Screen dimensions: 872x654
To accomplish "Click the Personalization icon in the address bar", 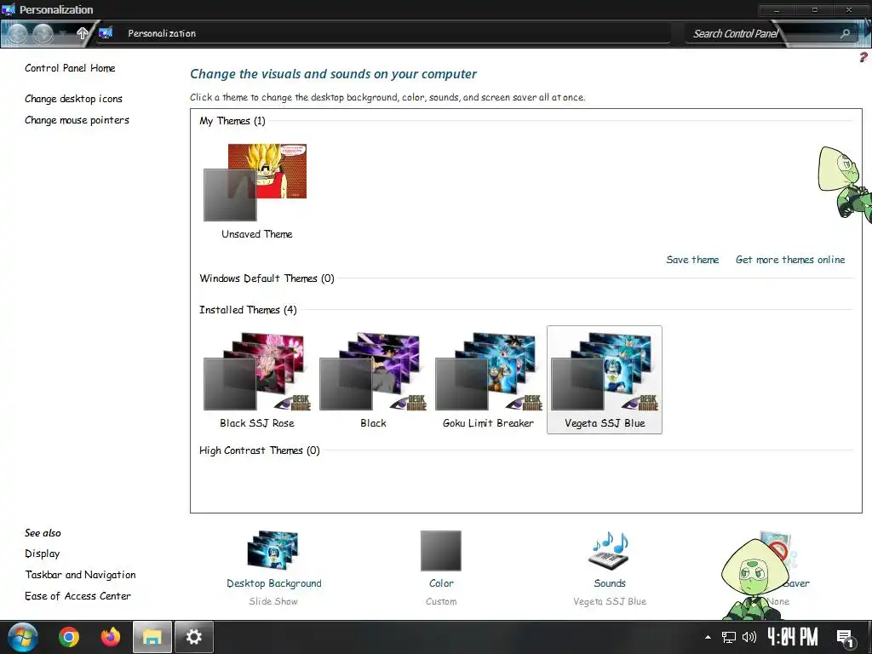I will [x=105, y=33].
